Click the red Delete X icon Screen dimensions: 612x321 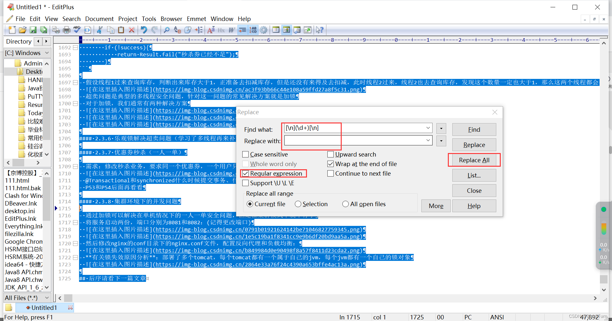coord(131,30)
